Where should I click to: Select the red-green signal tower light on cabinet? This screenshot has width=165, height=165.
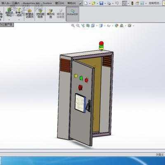(101, 45)
